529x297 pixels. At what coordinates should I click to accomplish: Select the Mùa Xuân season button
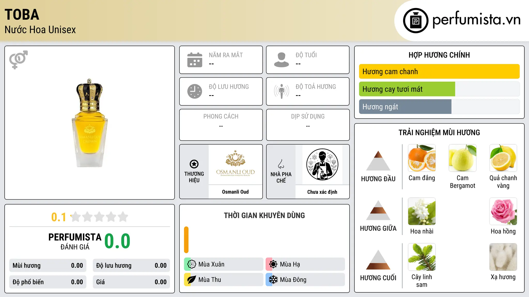[224, 264]
